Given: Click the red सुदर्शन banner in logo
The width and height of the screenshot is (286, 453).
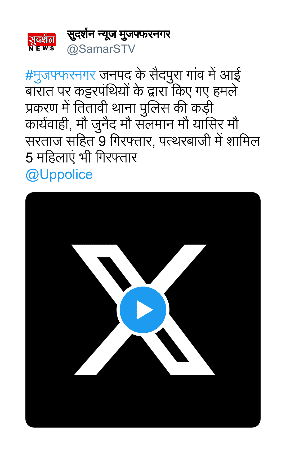Looking at the screenshot, I should tap(42, 39).
